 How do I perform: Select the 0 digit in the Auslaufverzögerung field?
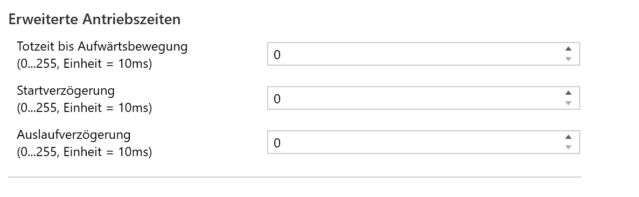277,143
